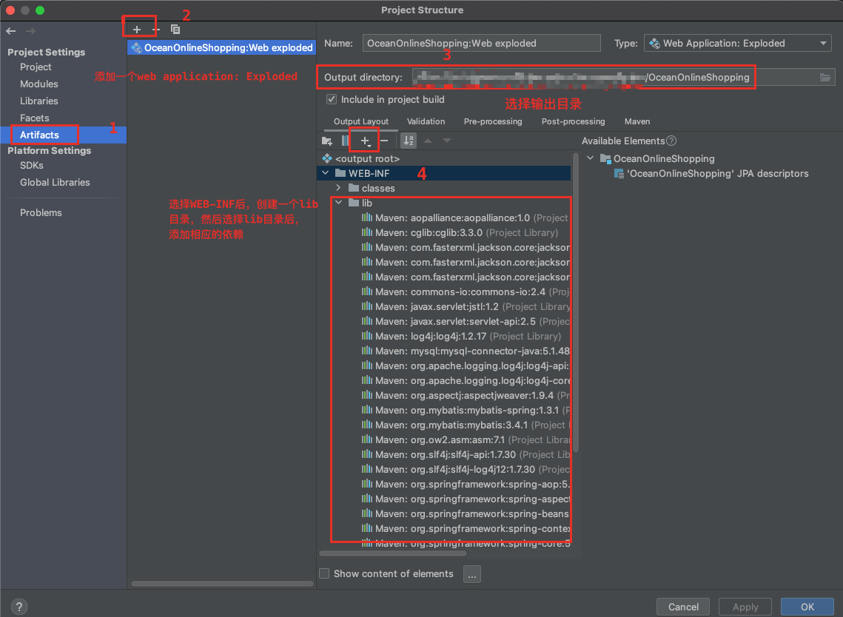The image size is (843, 617).
Task: Click the OK button
Action: [807, 607]
